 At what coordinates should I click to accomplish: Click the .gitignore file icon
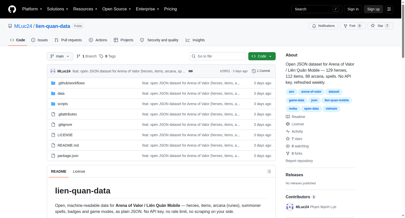pos(53,125)
